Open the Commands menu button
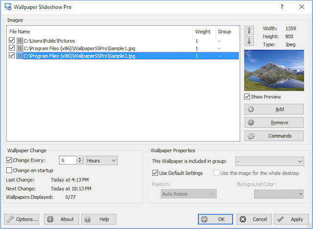 click(x=274, y=136)
